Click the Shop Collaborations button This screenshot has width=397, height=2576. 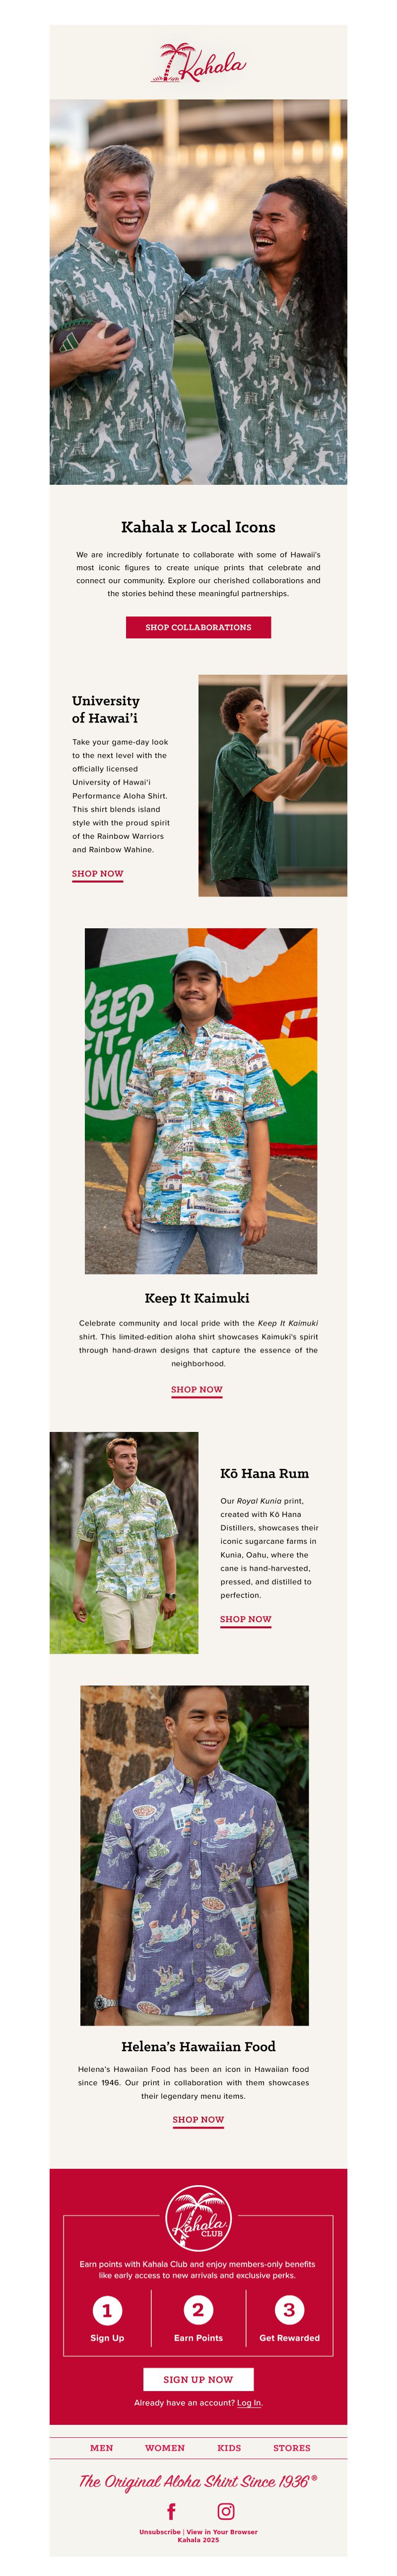198,627
